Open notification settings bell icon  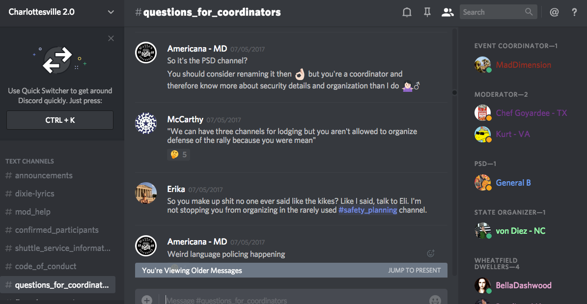[407, 12]
